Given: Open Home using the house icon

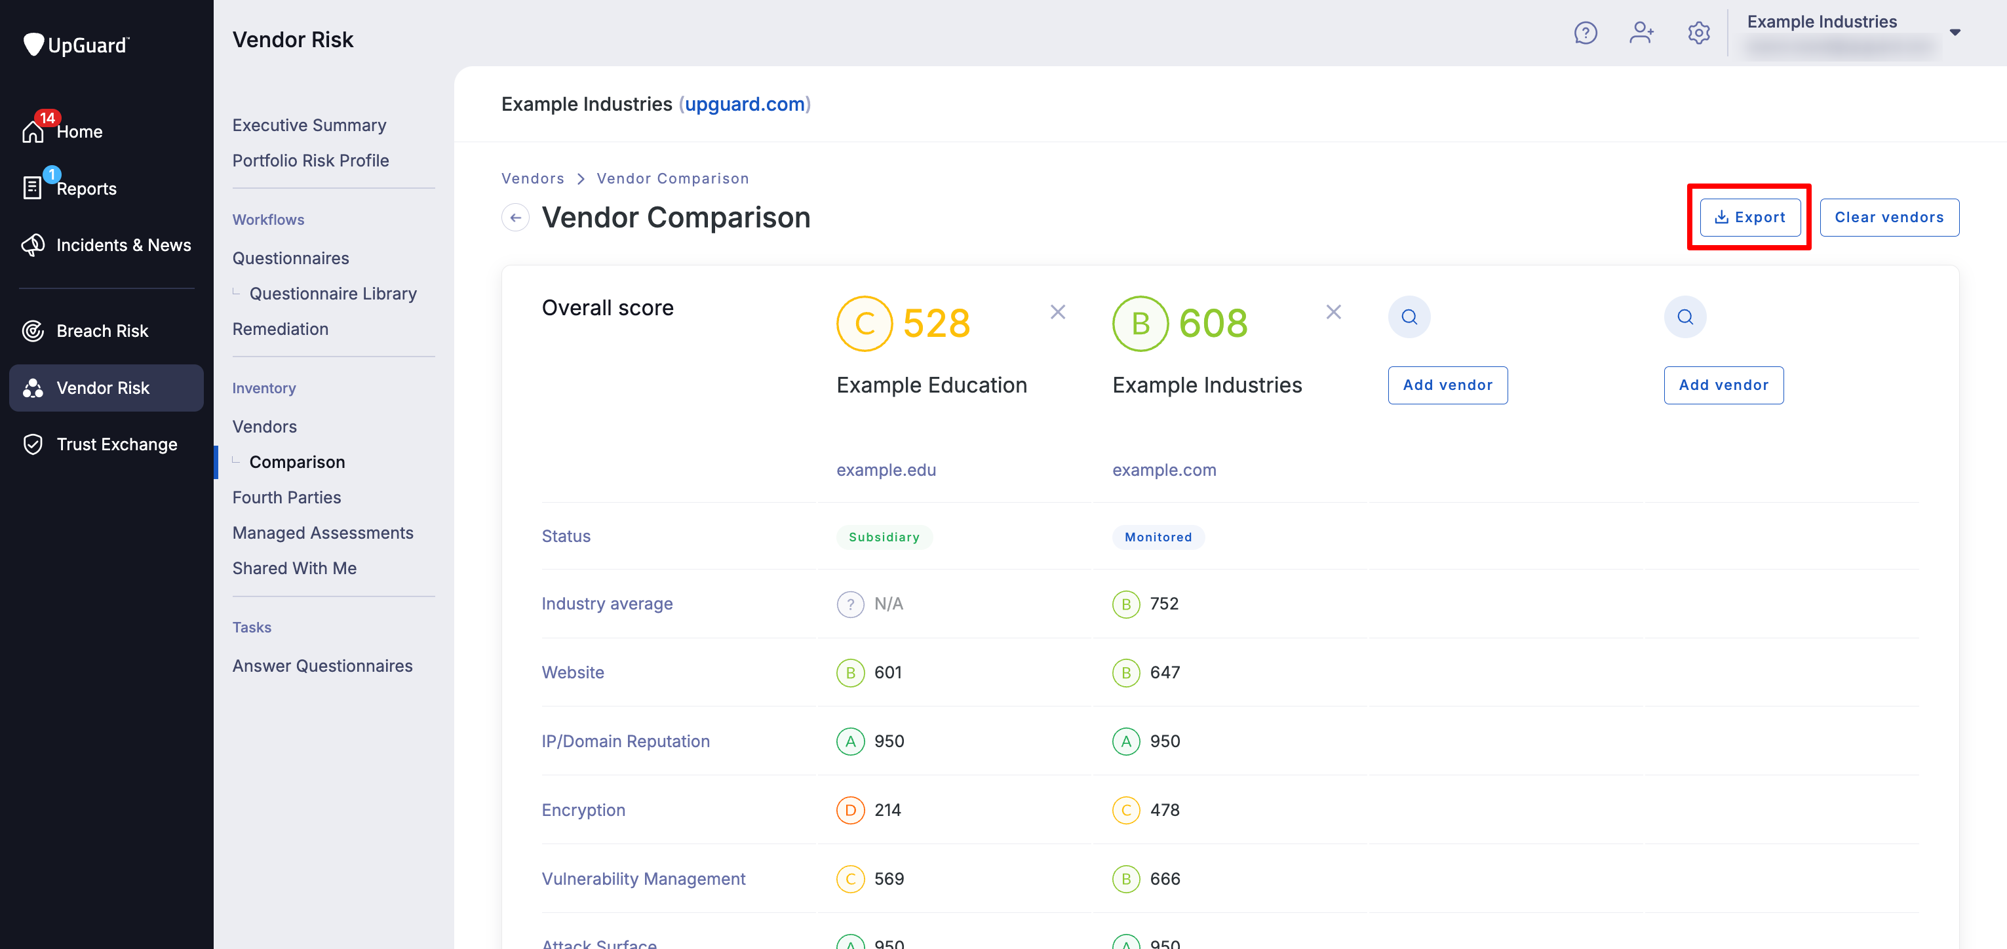Looking at the screenshot, I should 33,131.
